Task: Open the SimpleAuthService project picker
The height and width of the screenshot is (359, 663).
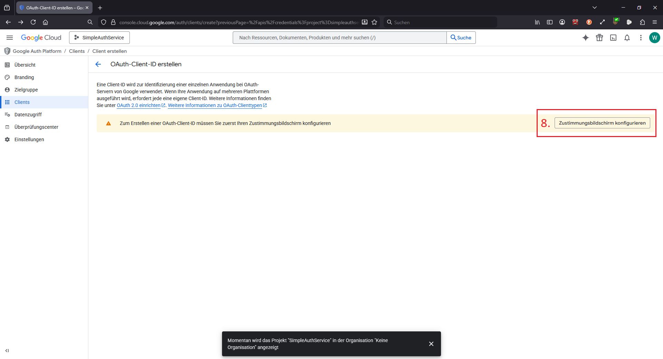Action: click(99, 38)
